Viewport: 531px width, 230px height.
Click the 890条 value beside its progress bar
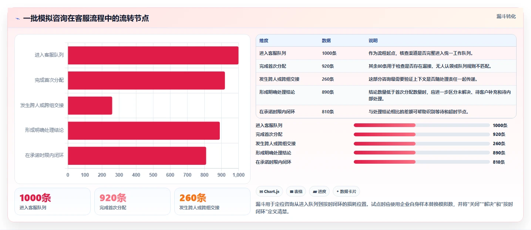coord(499,153)
